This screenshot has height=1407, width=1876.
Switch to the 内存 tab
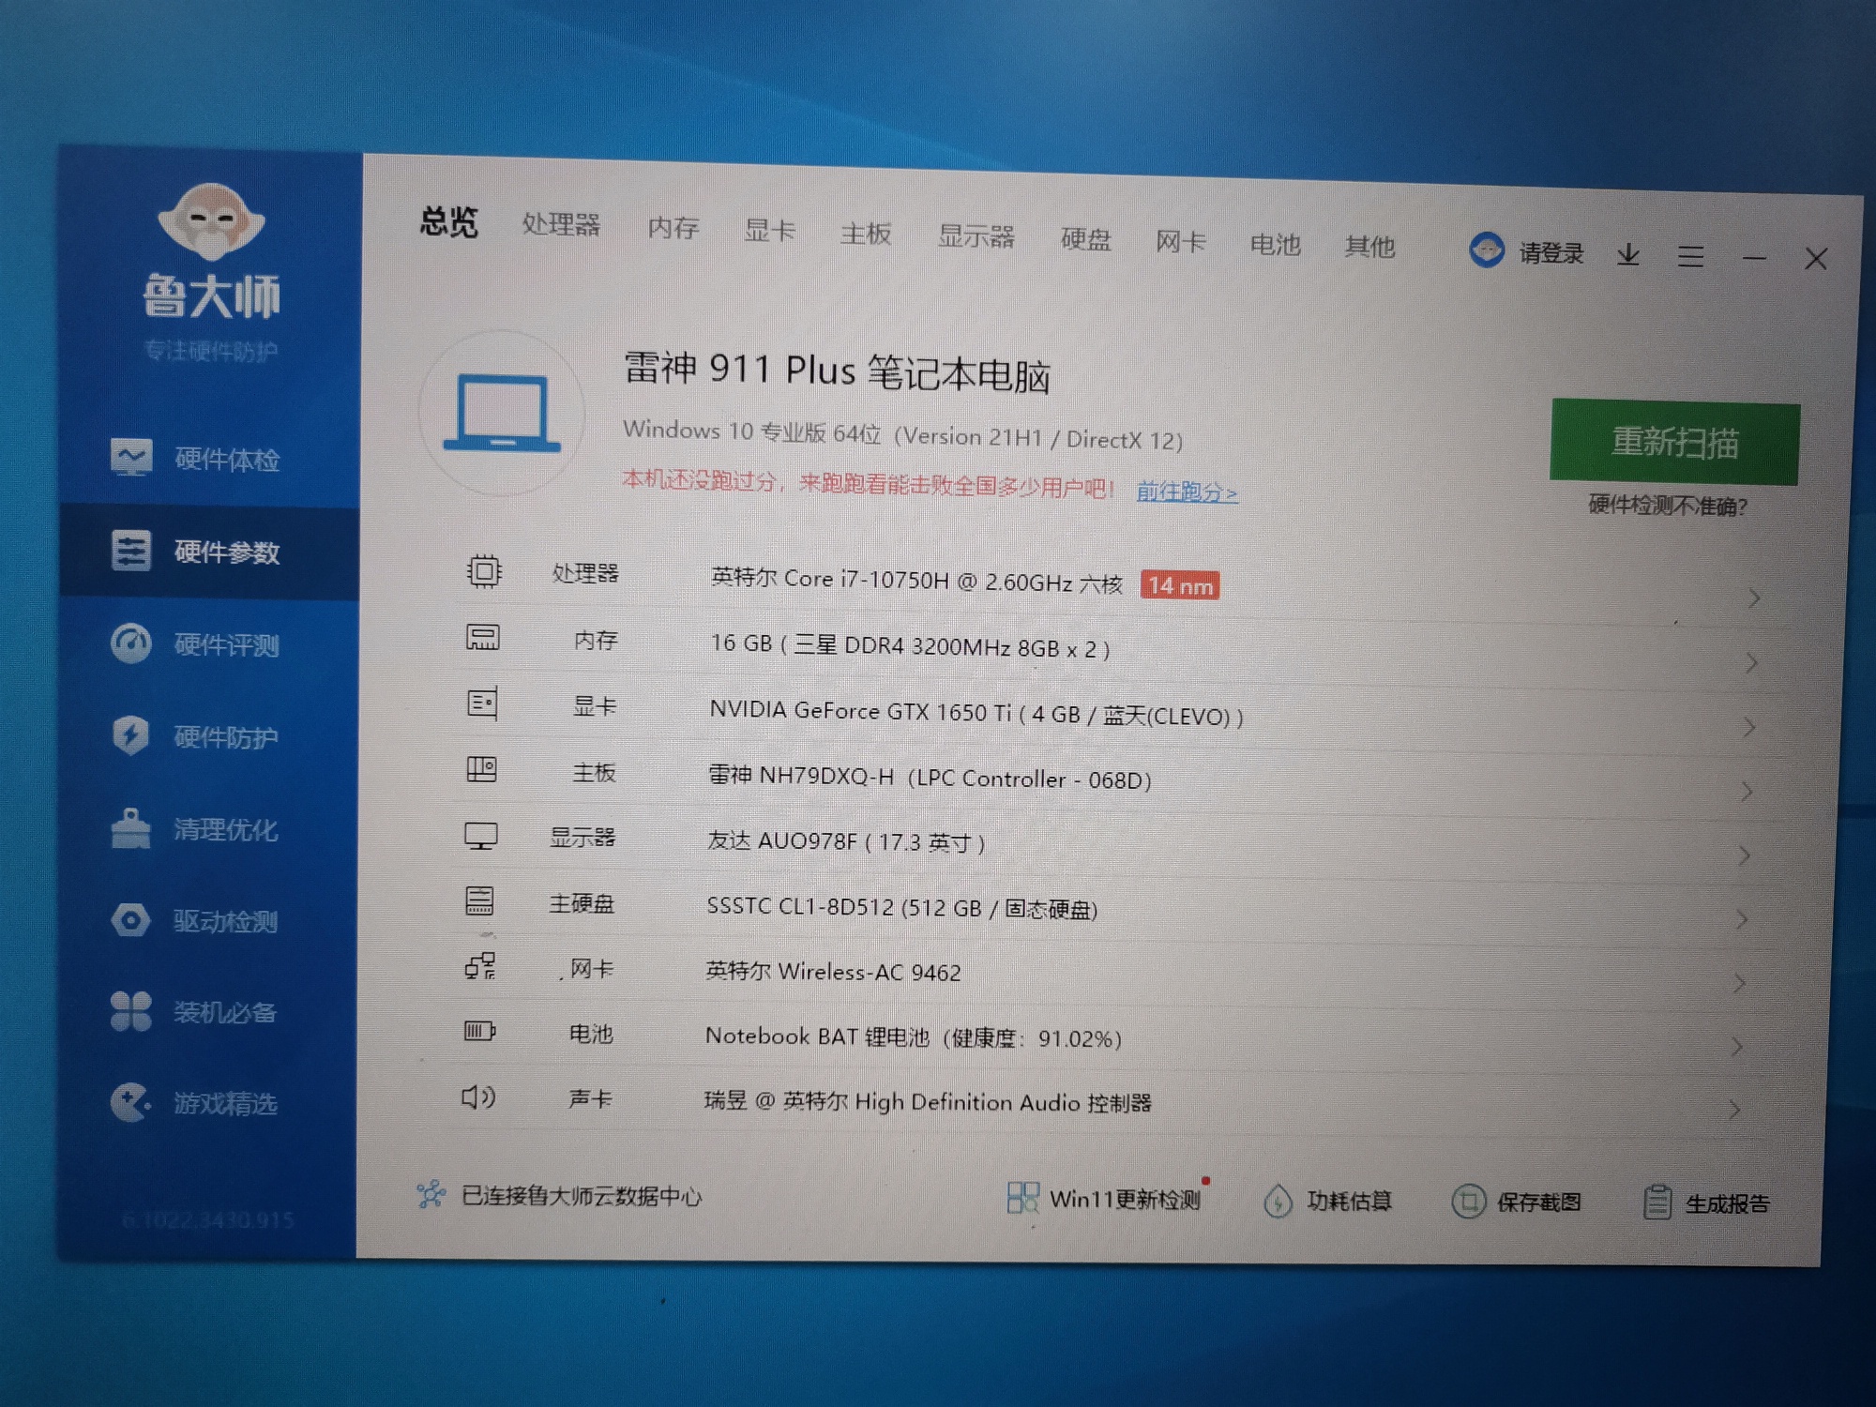pos(673,228)
